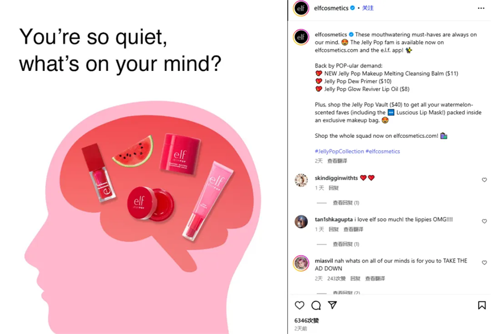Viewport: 491px width, 334px height.
Task: Reply to miasvil's comment
Action: [355, 278]
